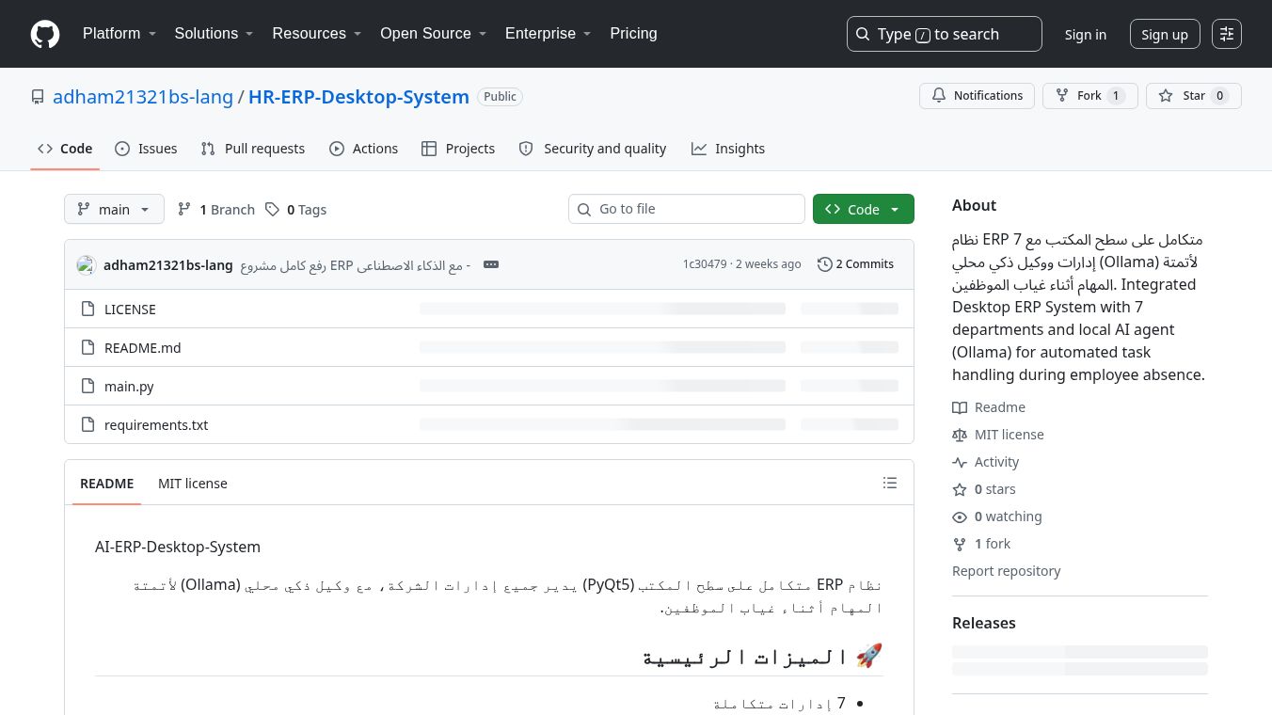
Task: Open commit hash 1c30479
Action: (705, 264)
